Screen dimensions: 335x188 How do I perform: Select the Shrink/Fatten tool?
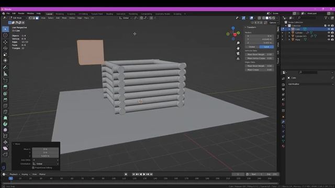click(x=5, y=142)
